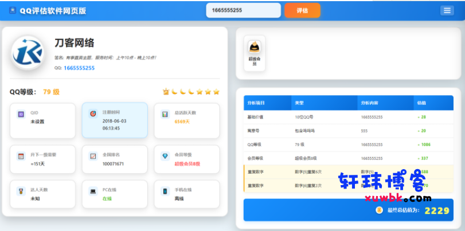Click the 刀客网络 profile avatar
The image size is (465, 231).
pyautogui.click(x=28, y=53)
